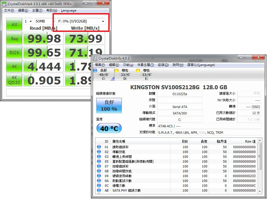Click the yellow warning orb for drive D:

point(117,70)
